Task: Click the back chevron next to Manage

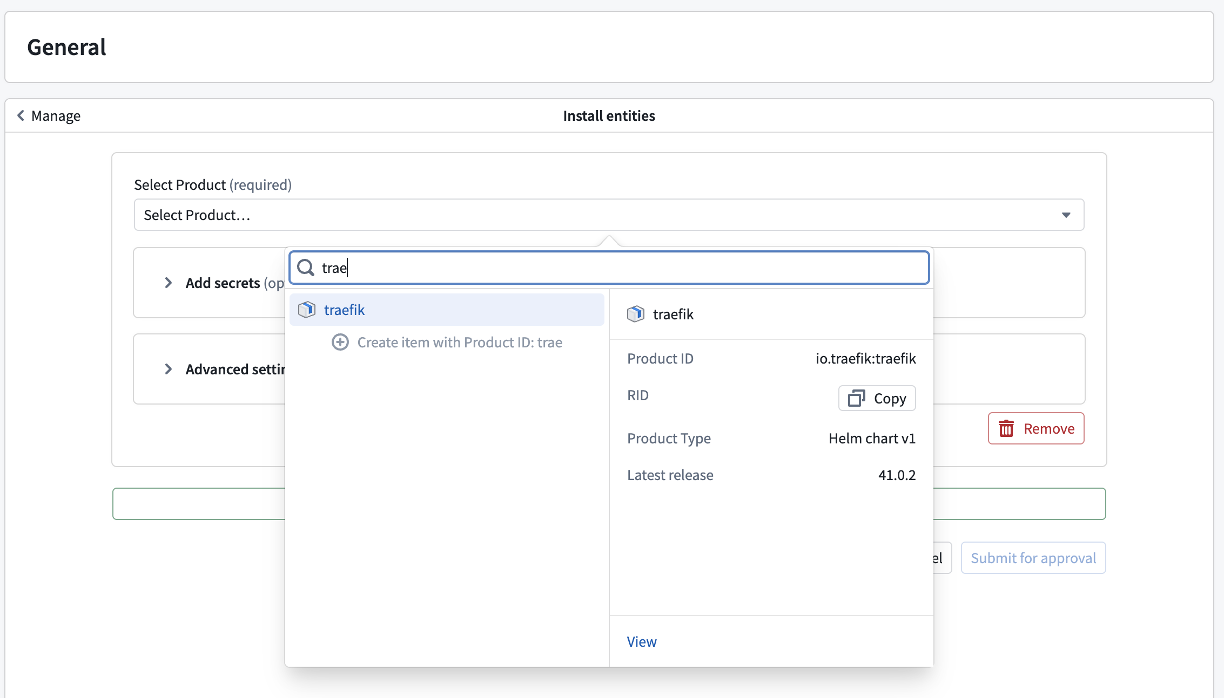Action: (x=21, y=115)
